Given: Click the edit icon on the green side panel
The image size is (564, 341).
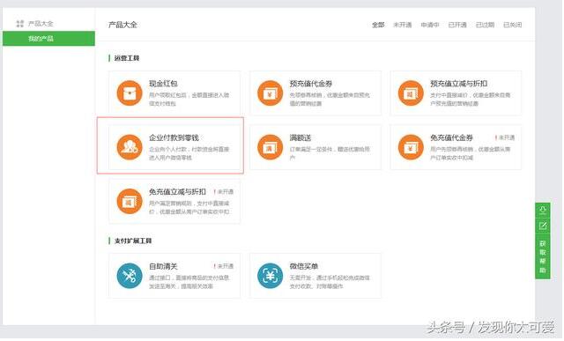Looking at the screenshot, I should pos(543,226).
